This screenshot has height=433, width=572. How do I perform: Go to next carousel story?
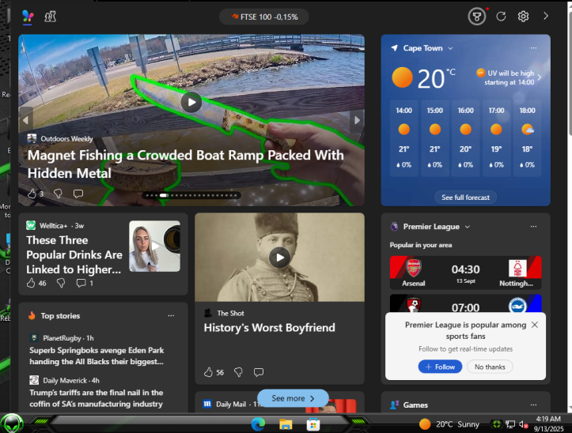[357, 120]
